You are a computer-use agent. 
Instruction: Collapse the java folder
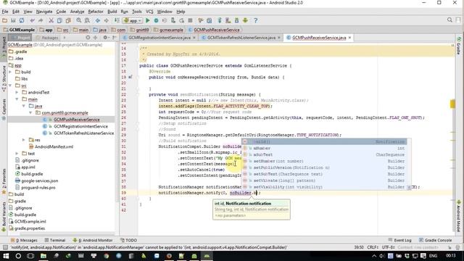pyautogui.click(x=24, y=106)
